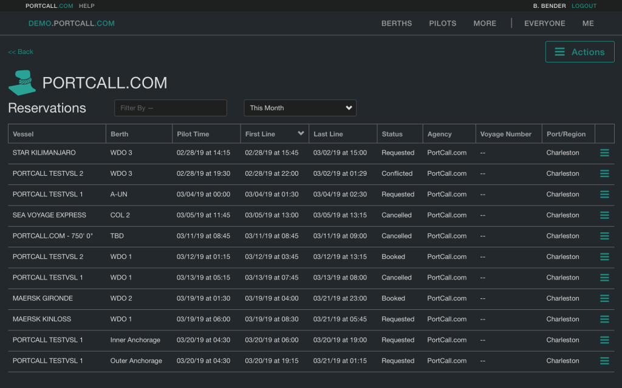Open the row menu for MAERSK GIRONDE
Viewport: 622px width, 388px height.
tap(604, 298)
